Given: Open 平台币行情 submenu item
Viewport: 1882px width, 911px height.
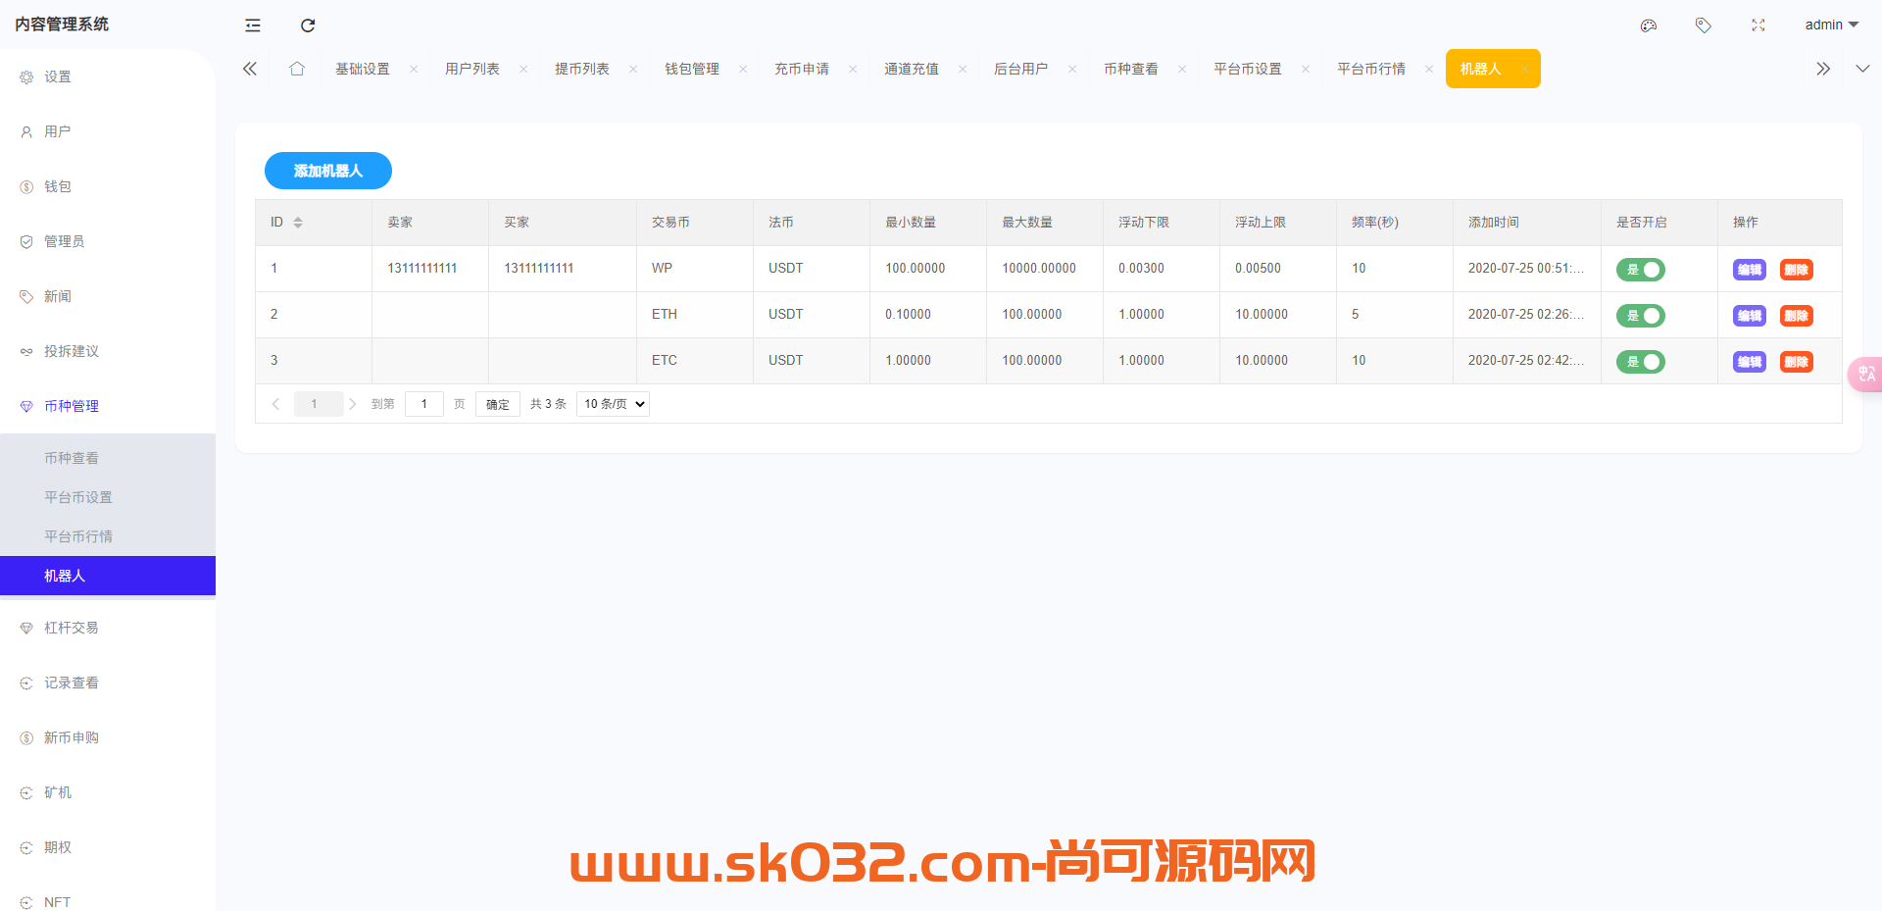Looking at the screenshot, I should pos(108,536).
